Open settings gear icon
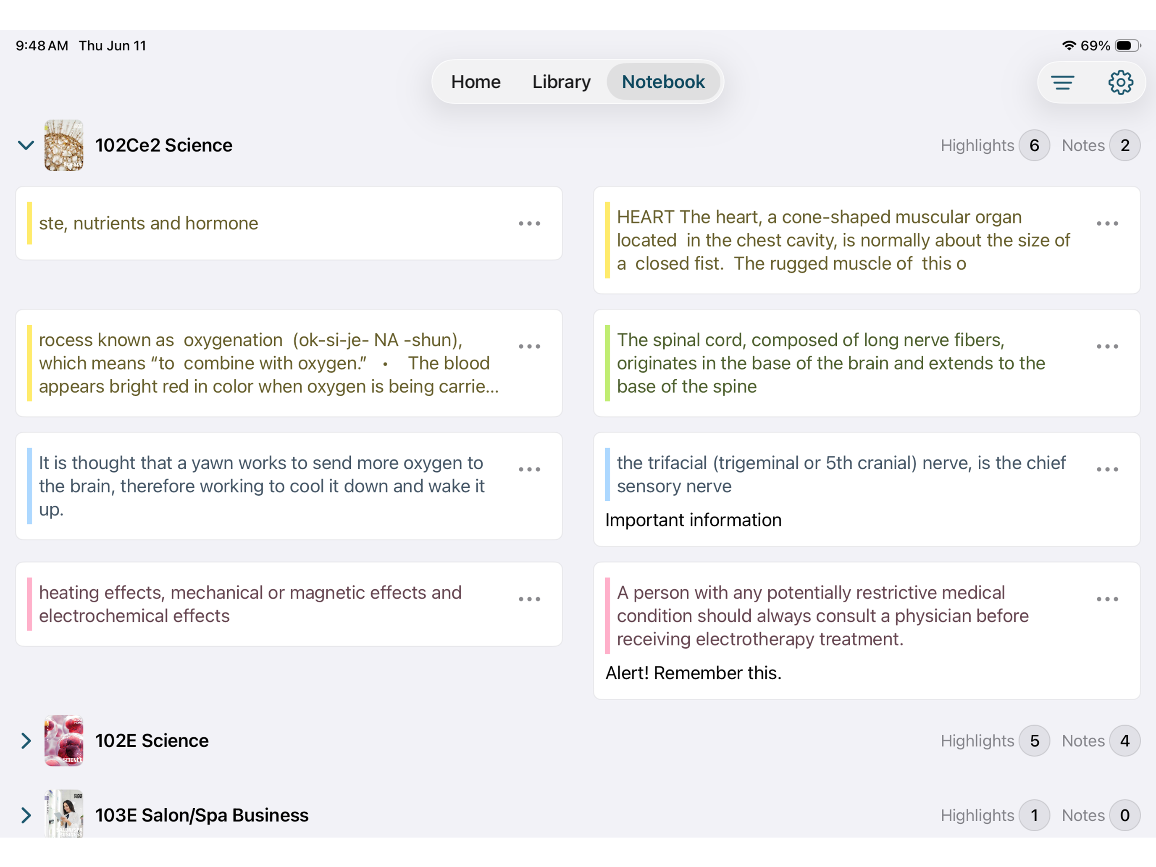 [1120, 83]
